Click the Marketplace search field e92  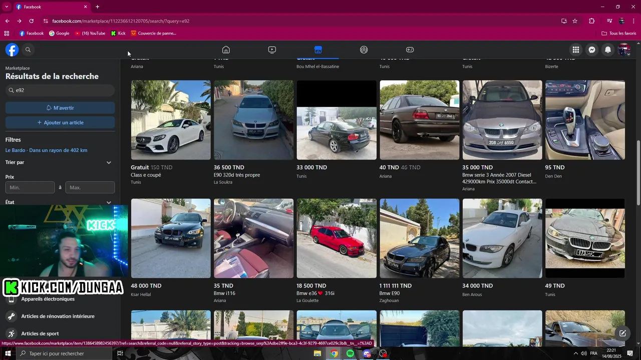pos(60,90)
